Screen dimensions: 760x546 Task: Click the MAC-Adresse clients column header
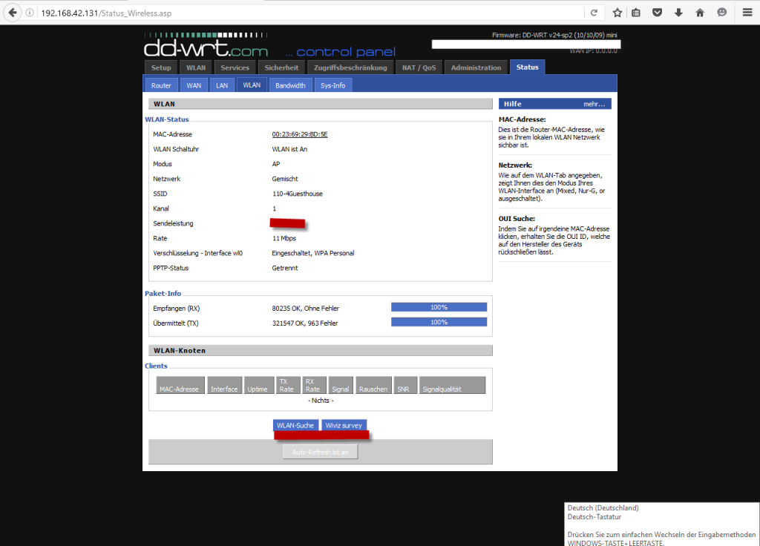click(180, 385)
